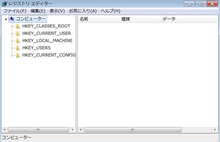Screen dimensions: 220x142
Task: Open the 編集(E) menu
Action: point(38,11)
